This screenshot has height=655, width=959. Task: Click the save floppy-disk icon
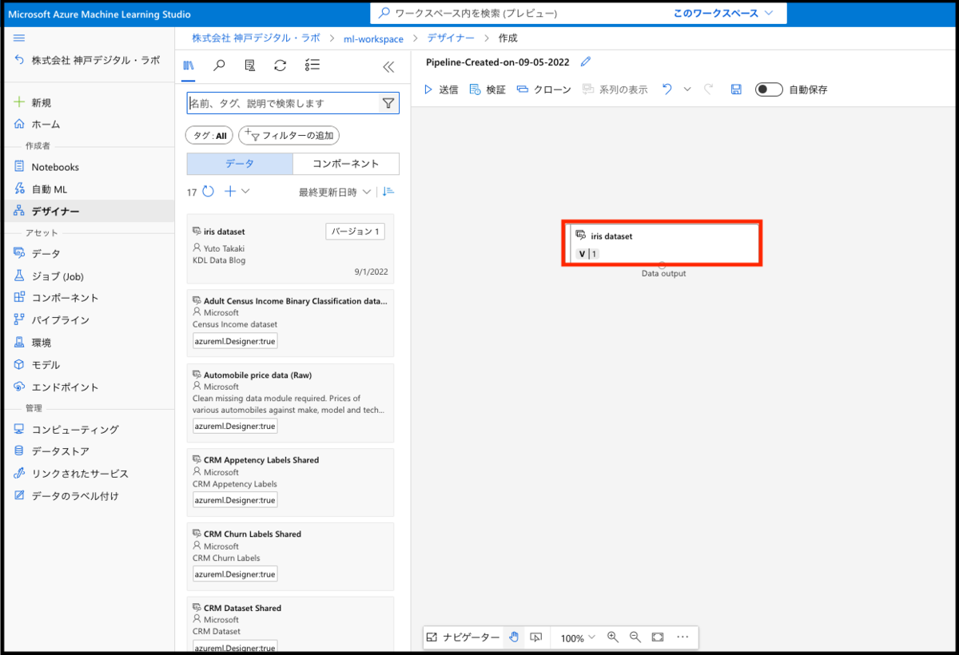[737, 89]
